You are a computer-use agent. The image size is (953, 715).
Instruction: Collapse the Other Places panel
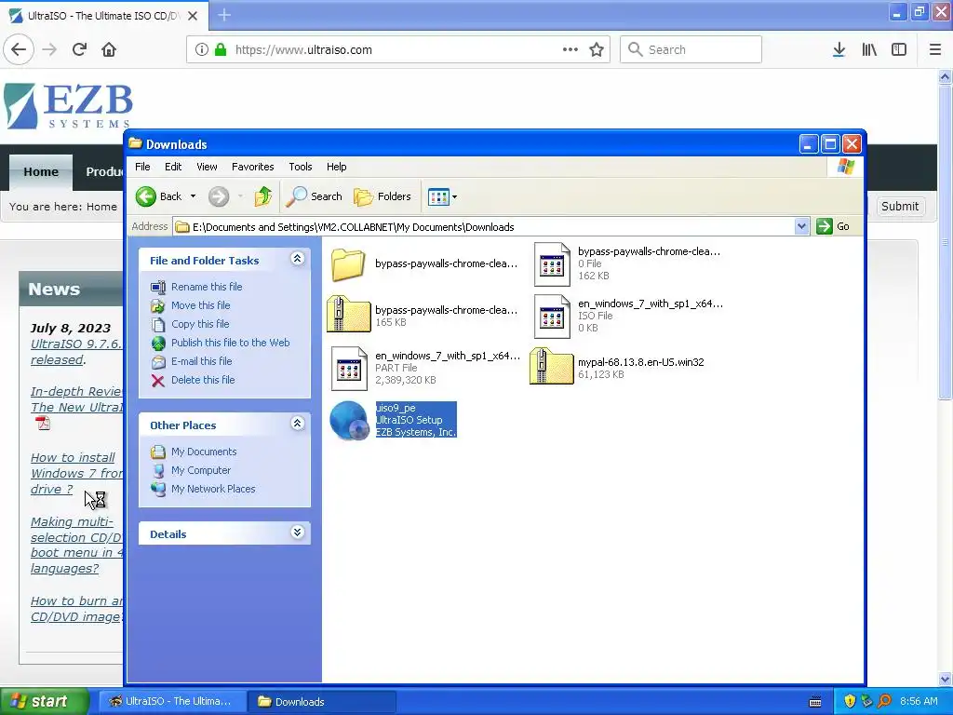pyautogui.click(x=297, y=424)
